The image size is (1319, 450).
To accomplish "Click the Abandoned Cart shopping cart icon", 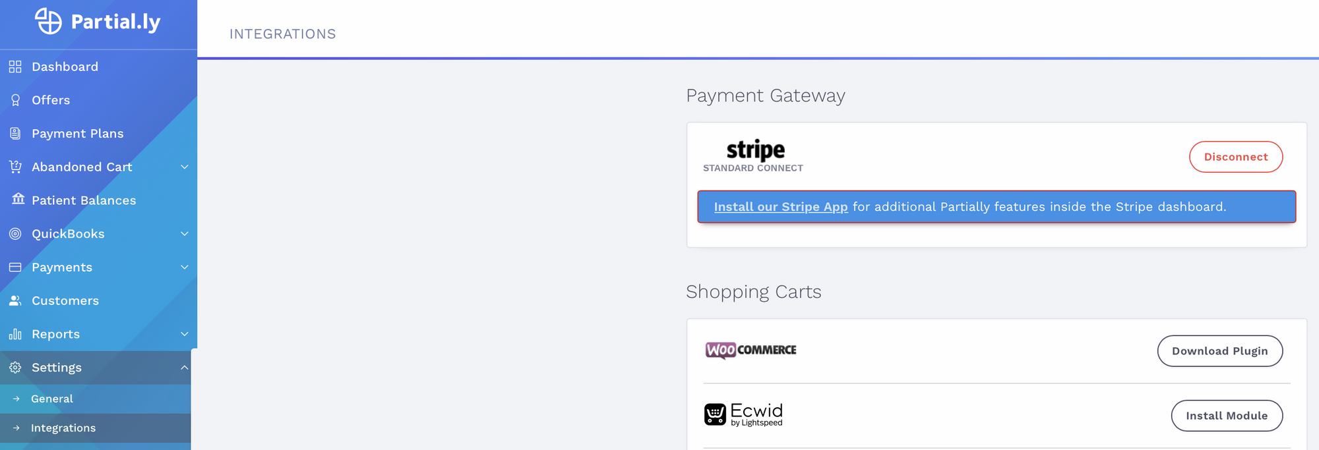I will pos(15,167).
